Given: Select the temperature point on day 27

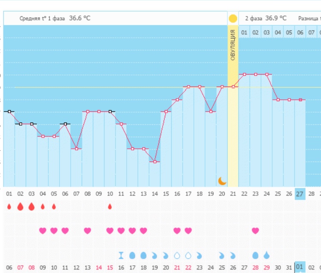Looking at the screenshot, I should (300, 100).
